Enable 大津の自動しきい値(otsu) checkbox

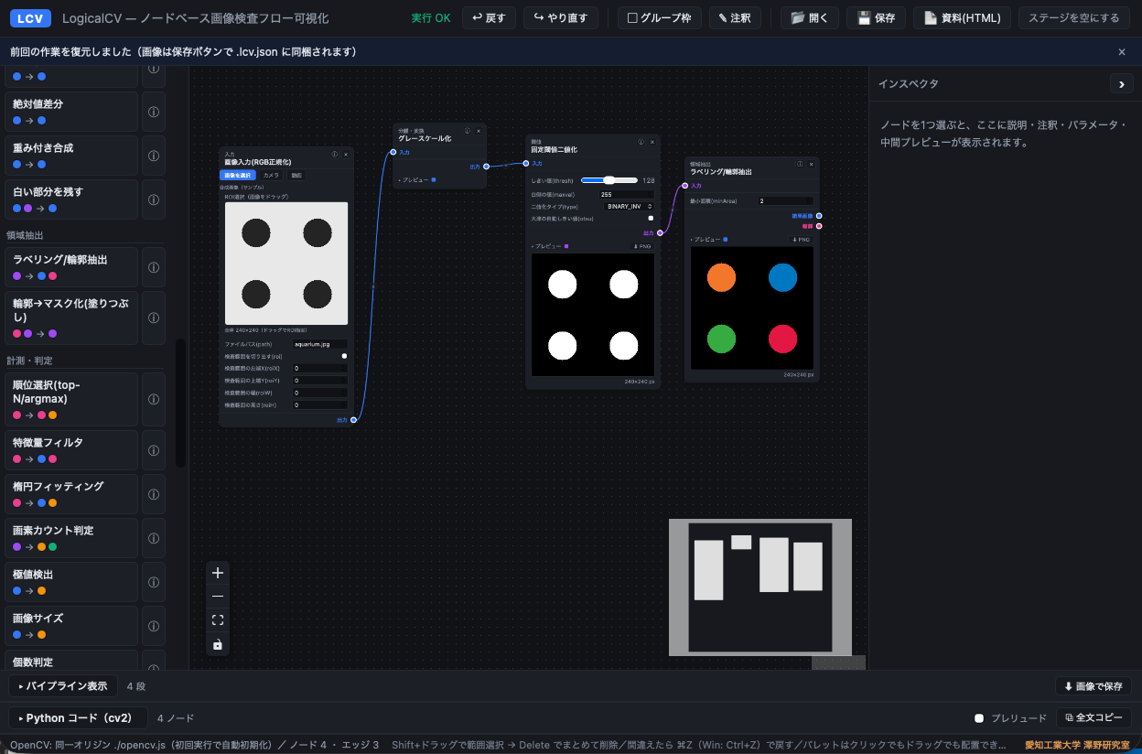pyautogui.click(x=651, y=219)
